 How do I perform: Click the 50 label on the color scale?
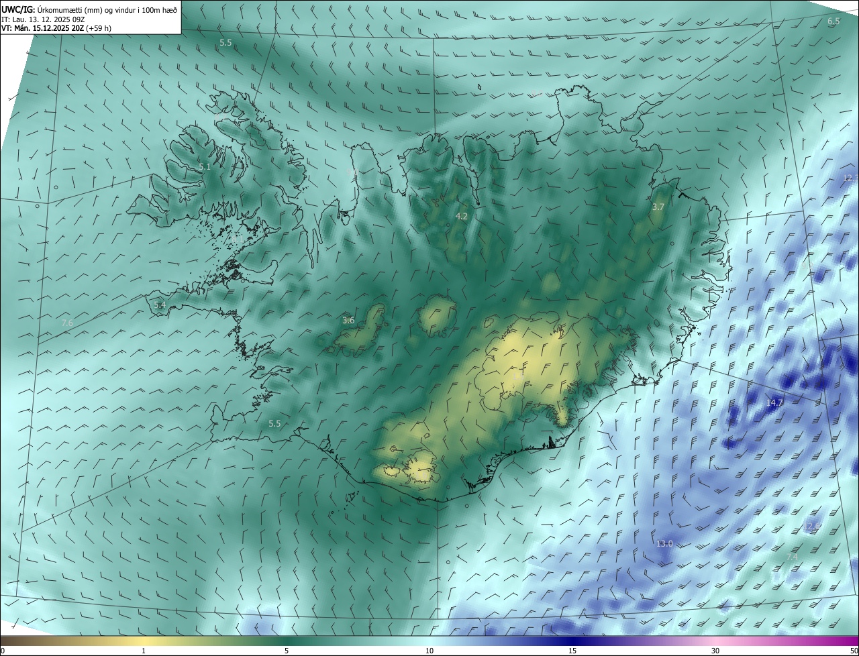[x=854, y=651]
